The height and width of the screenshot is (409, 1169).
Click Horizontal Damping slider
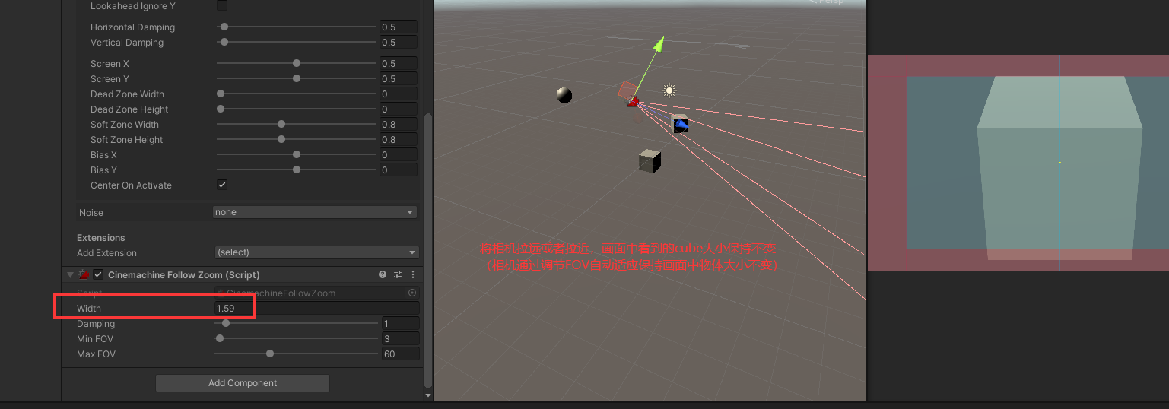[x=297, y=27]
